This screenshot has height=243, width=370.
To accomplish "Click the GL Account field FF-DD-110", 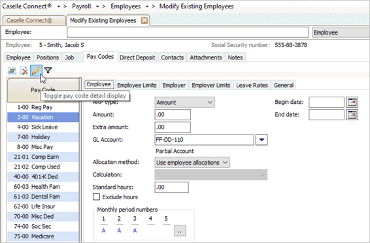I will 205,140.
